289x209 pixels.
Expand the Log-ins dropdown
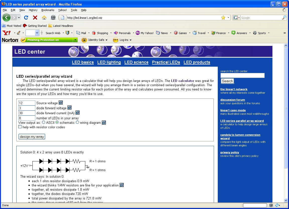[130, 40]
